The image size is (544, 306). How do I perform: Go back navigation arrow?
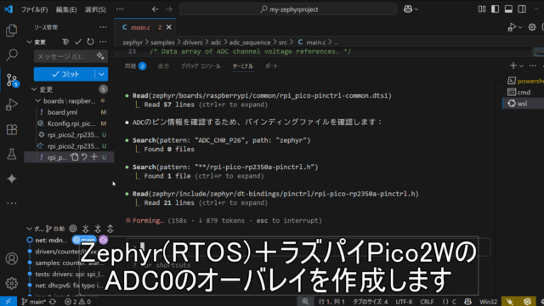point(155,9)
